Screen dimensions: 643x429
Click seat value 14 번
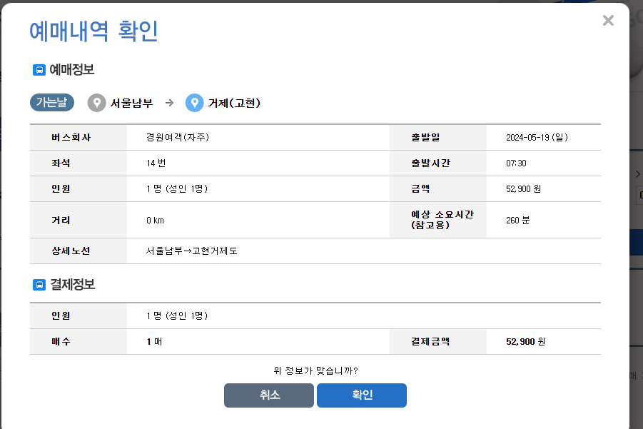(156, 163)
